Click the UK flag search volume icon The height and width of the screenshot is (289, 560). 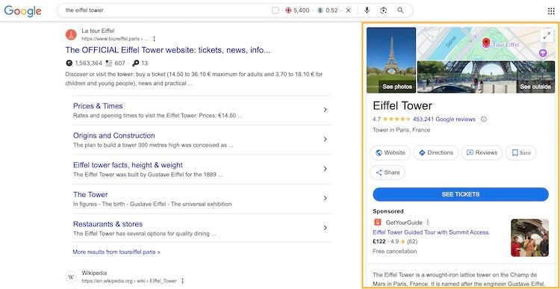tap(288, 10)
